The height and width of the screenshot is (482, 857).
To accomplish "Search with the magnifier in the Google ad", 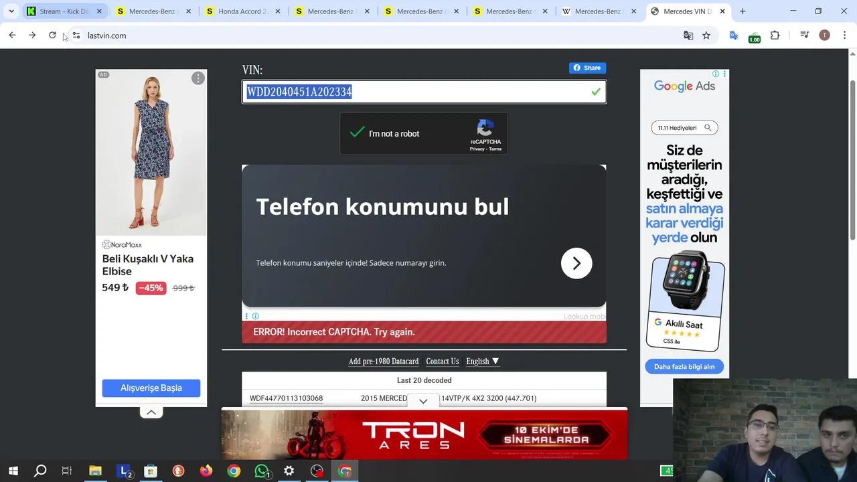I will click(x=708, y=128).
